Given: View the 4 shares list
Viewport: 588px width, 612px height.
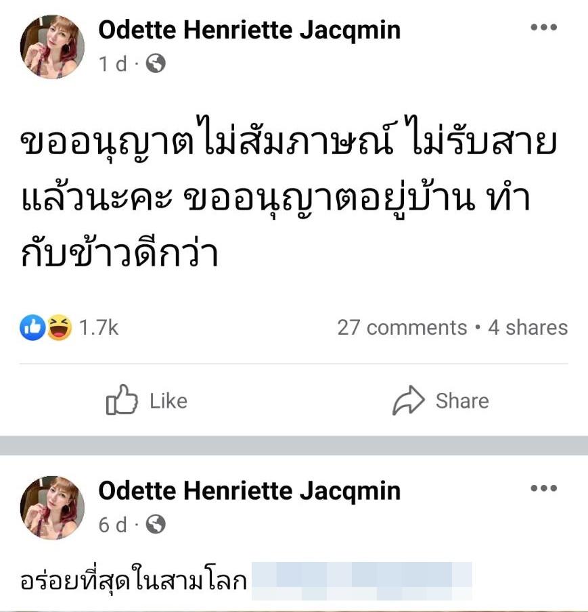Looking at the screenshot, I should (528, 328).
